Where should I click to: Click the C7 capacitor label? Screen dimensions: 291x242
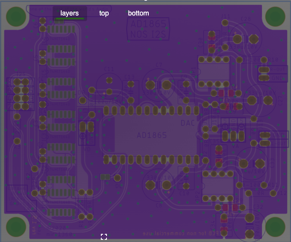(x=159, y=65)
